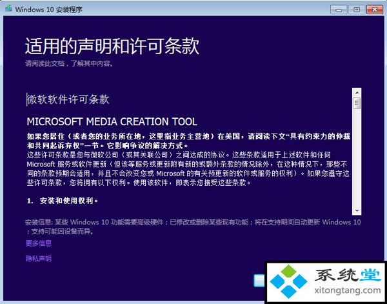Click the Windows 10 setup title bar icon
The width and height of the screenshot is (387, 304).
[x=8, y=9]
